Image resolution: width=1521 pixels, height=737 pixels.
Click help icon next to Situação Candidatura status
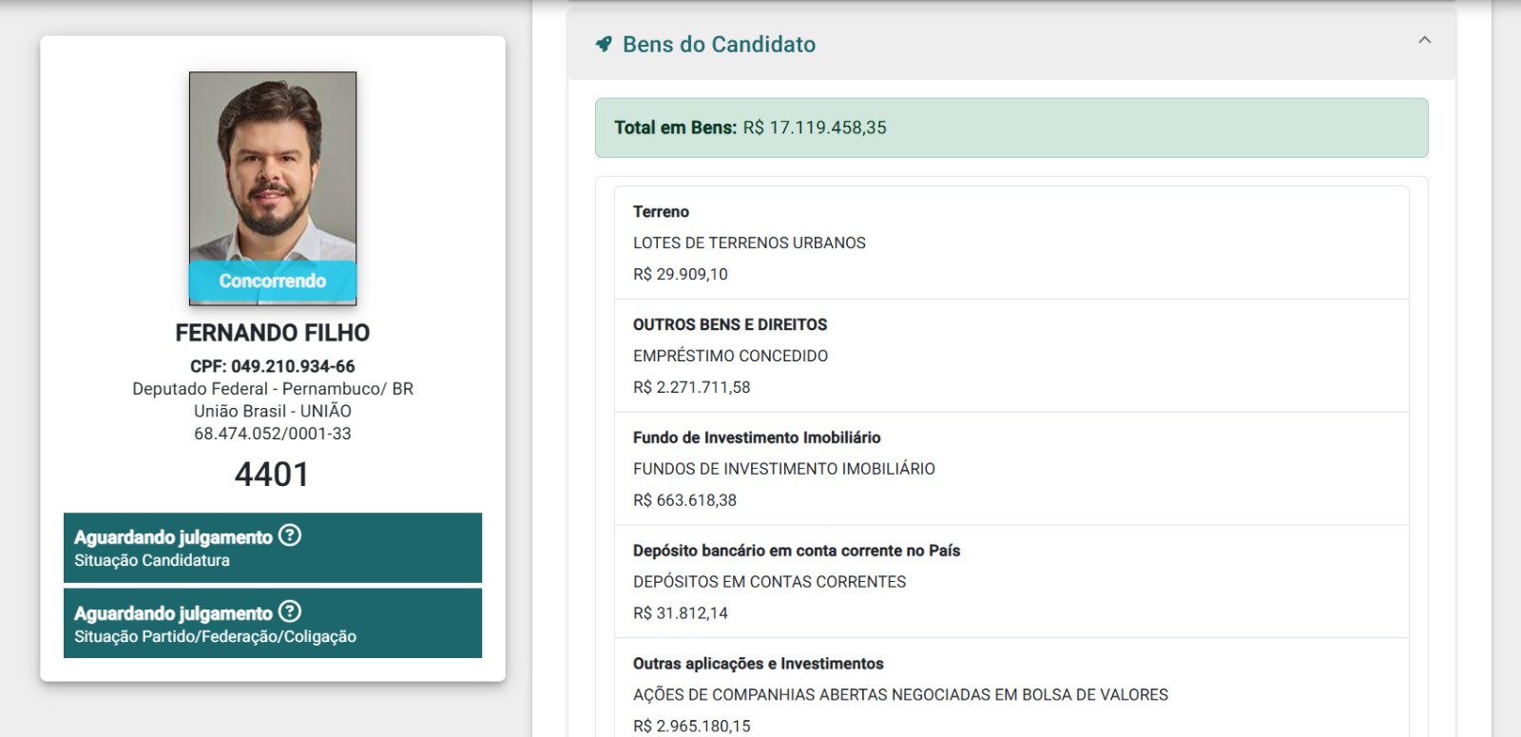pyautogui.click(x=290, y=535)
